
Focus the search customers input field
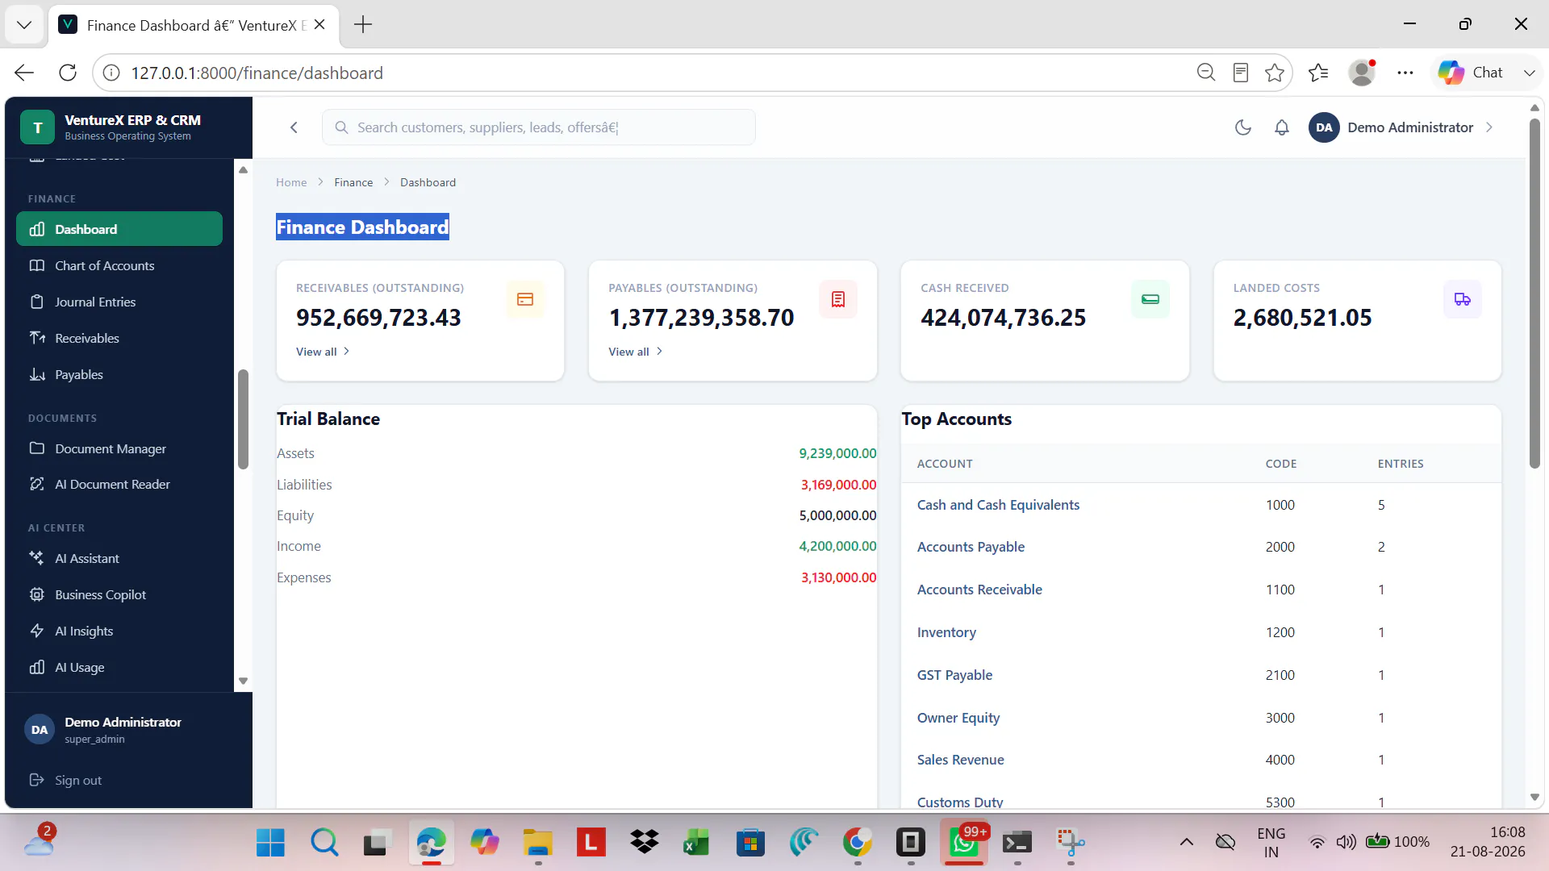coord(539,127)
